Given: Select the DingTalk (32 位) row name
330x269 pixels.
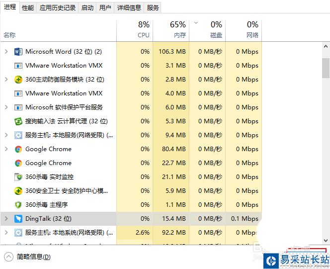Looking at the screenshot, I should pos(48,219).
